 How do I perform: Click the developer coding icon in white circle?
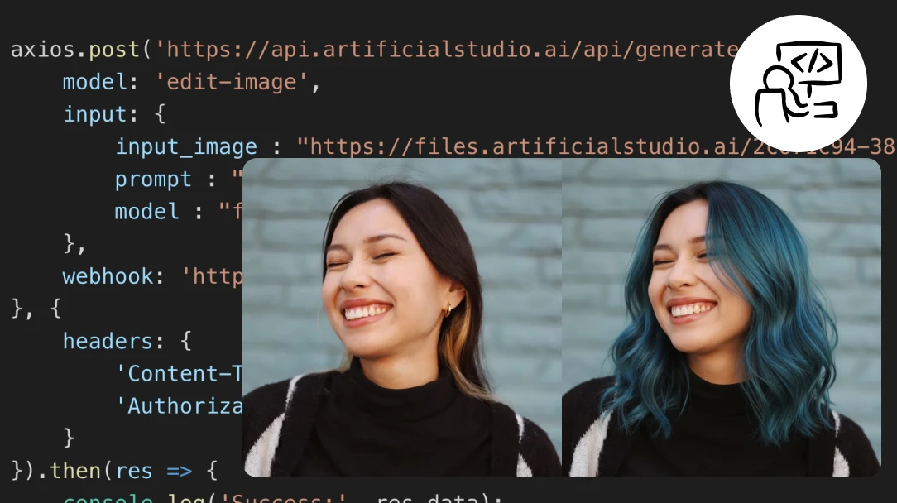[798, 84]
